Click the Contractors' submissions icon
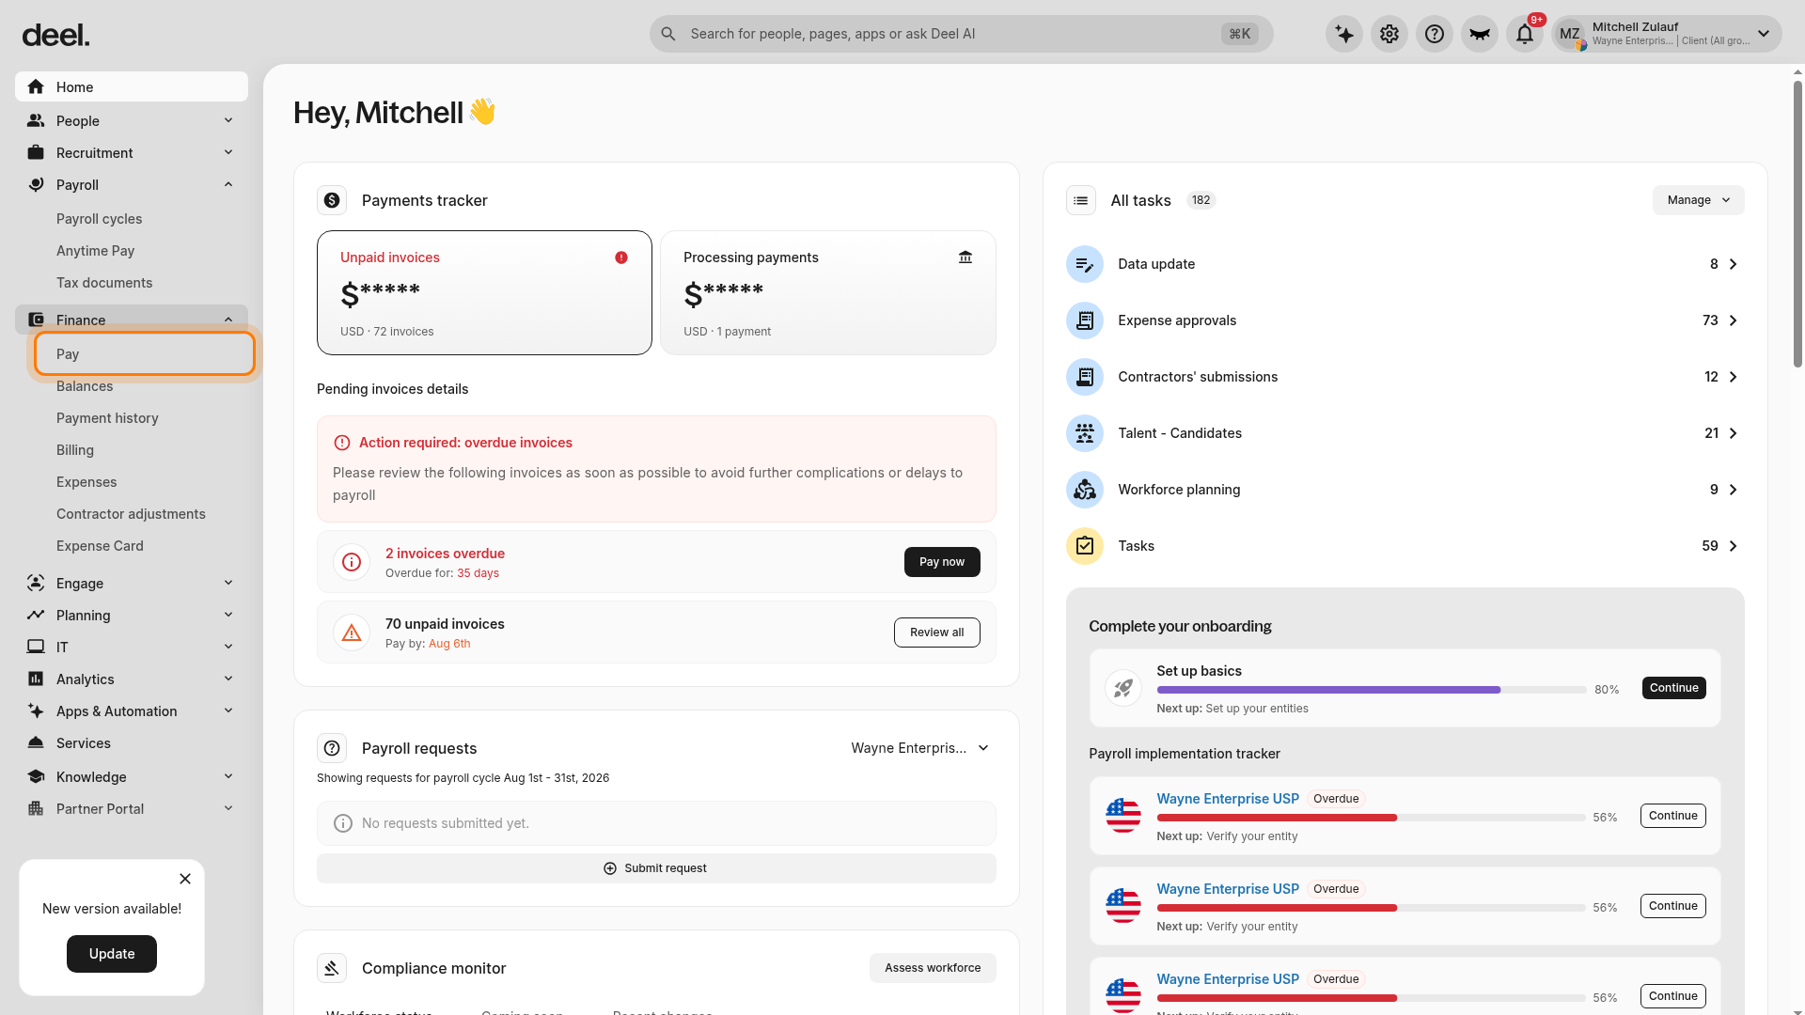1805x1015 pixels. pyautogui.click(x=1085, y=377)
